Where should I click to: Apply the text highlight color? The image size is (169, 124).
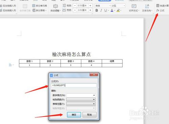click(118, 10)
